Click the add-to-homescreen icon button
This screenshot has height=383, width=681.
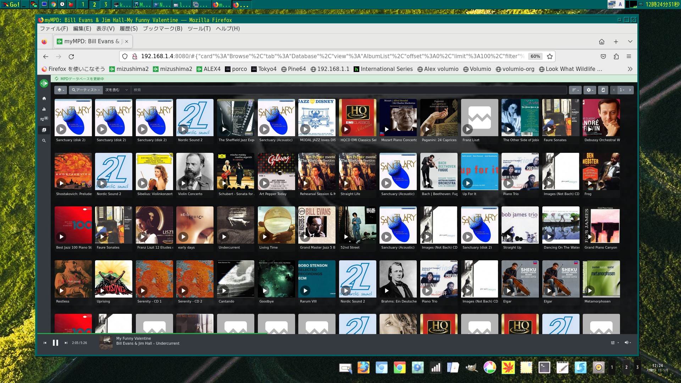(x=603, y=90)
